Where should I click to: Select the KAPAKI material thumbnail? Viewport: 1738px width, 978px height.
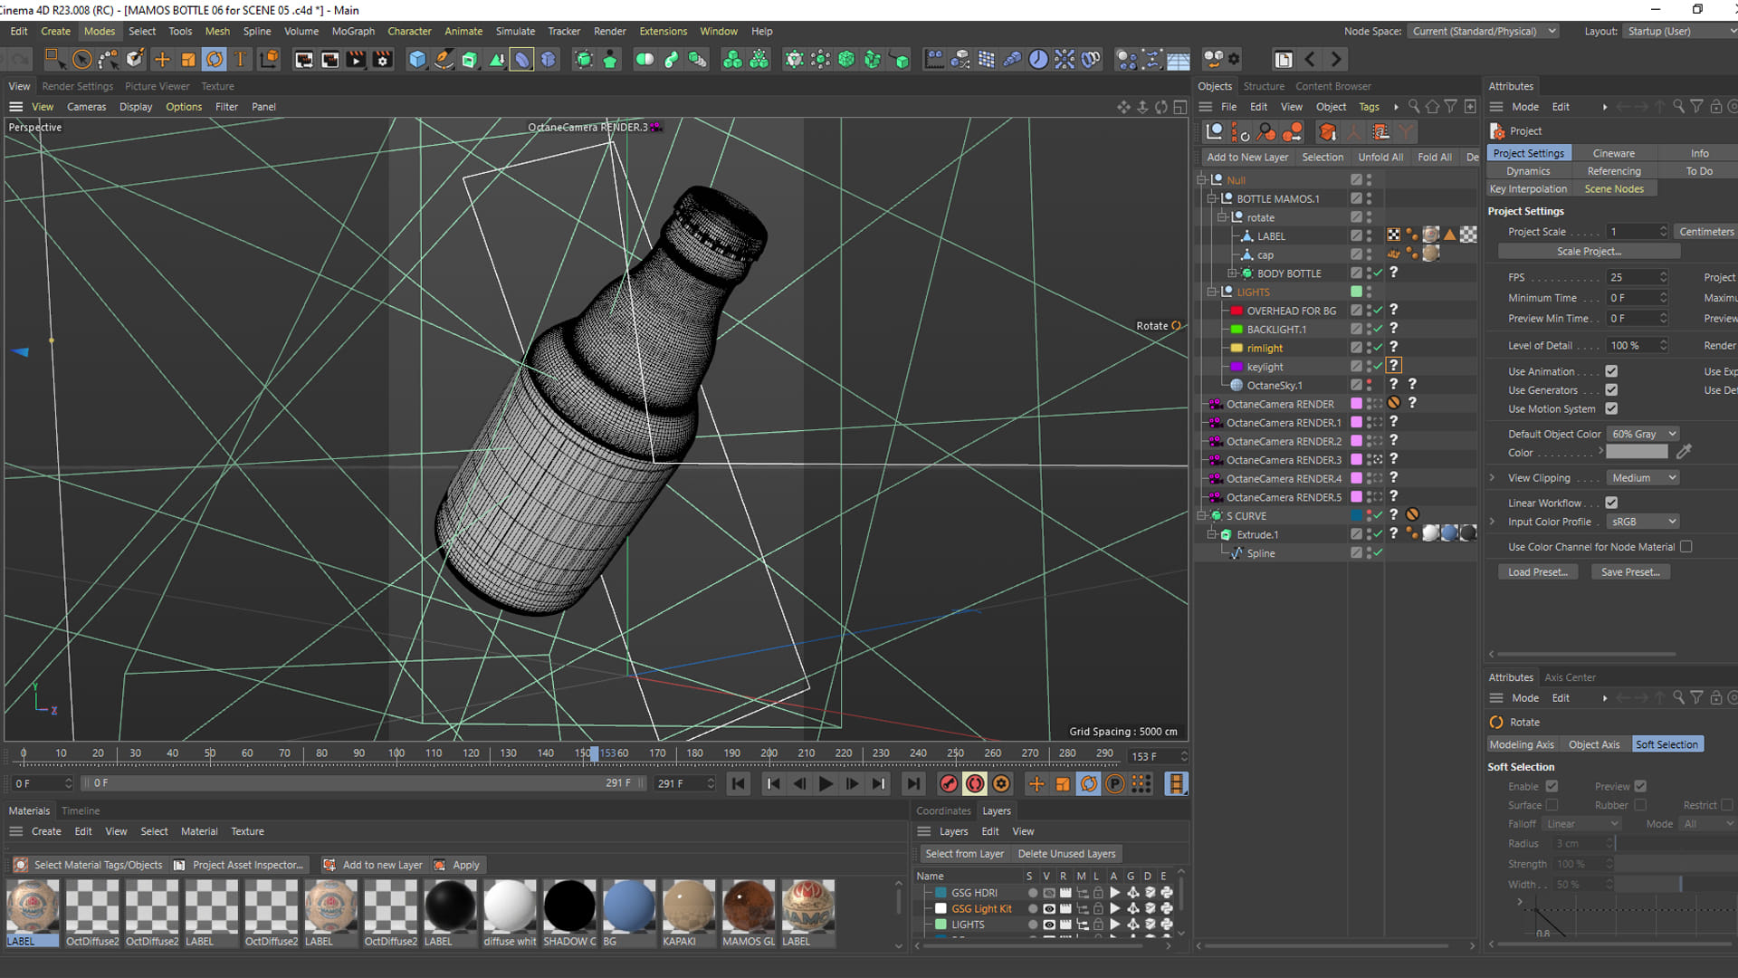[688, 906]
